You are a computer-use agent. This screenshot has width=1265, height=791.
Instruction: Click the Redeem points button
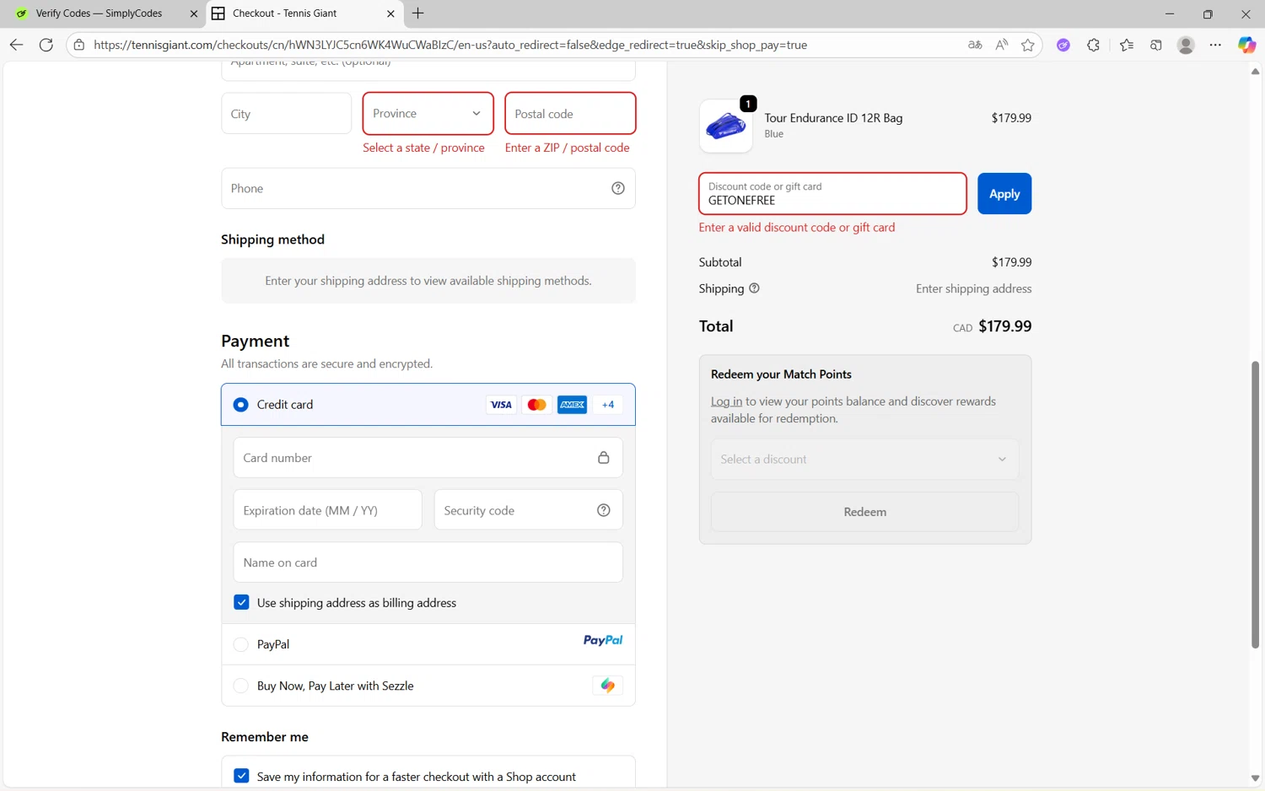(864, 512)
